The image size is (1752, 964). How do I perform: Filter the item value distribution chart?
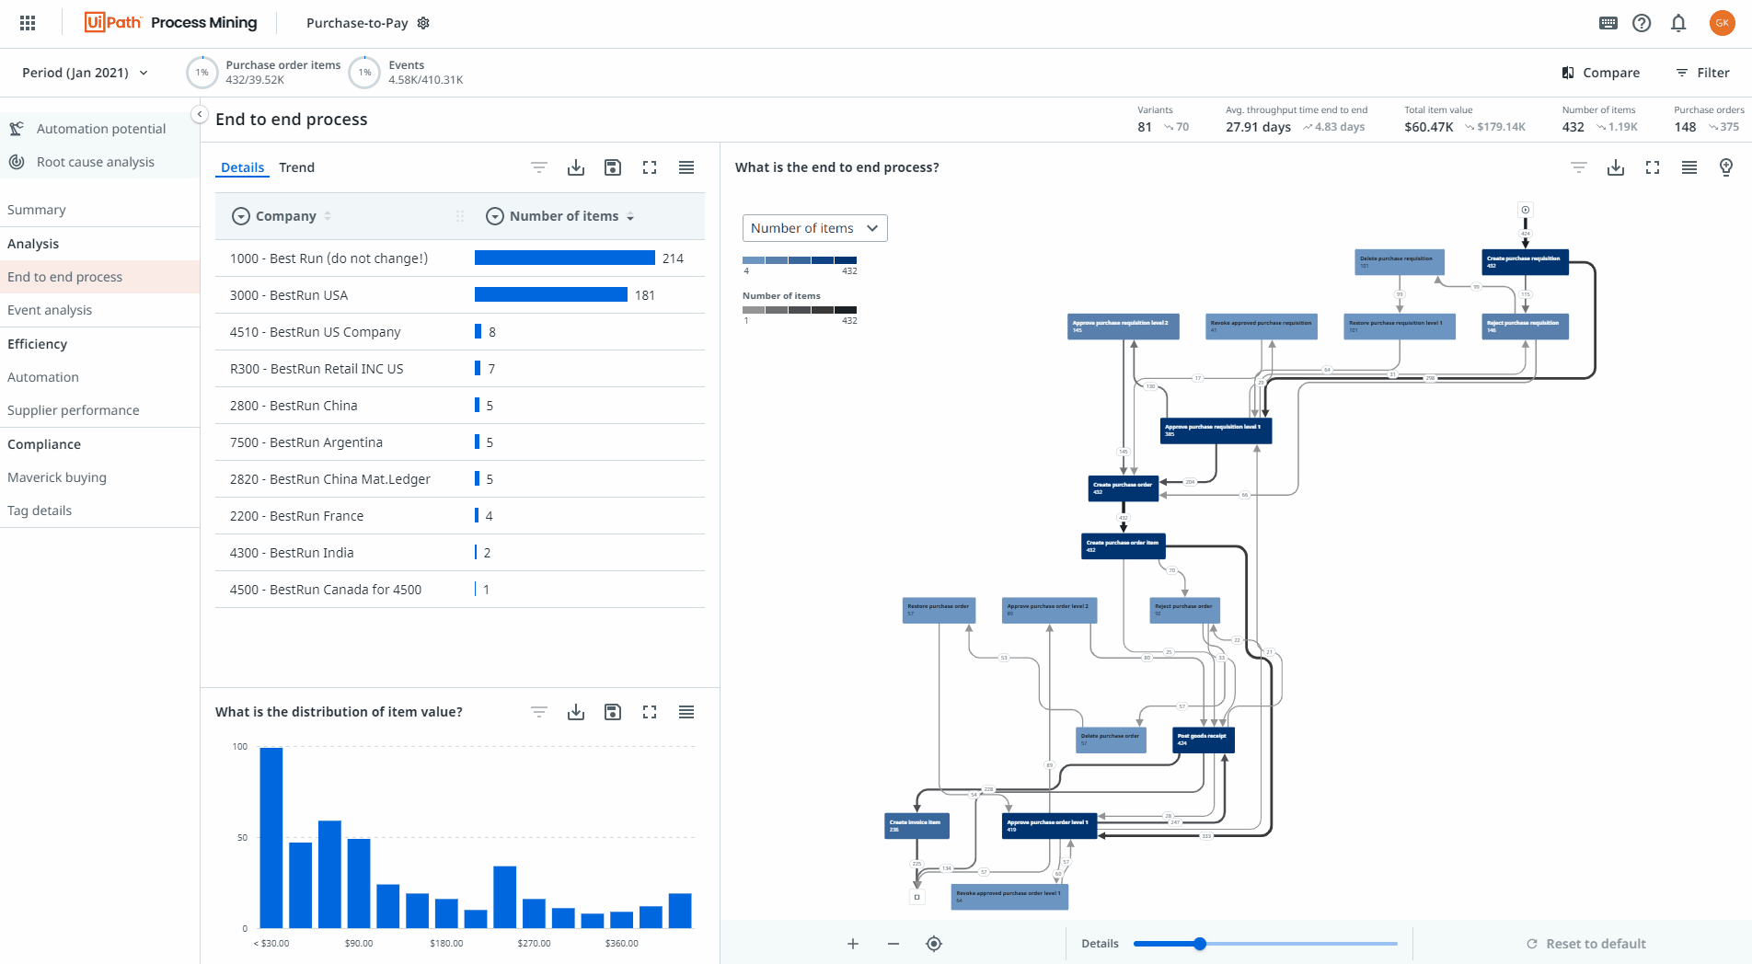[x=539, y=712]
